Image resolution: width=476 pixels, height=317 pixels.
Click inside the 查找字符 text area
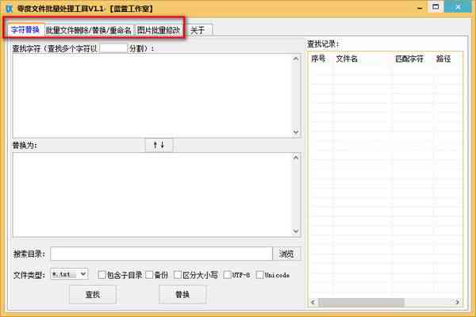pyautogui.click(x=152, y=96)
